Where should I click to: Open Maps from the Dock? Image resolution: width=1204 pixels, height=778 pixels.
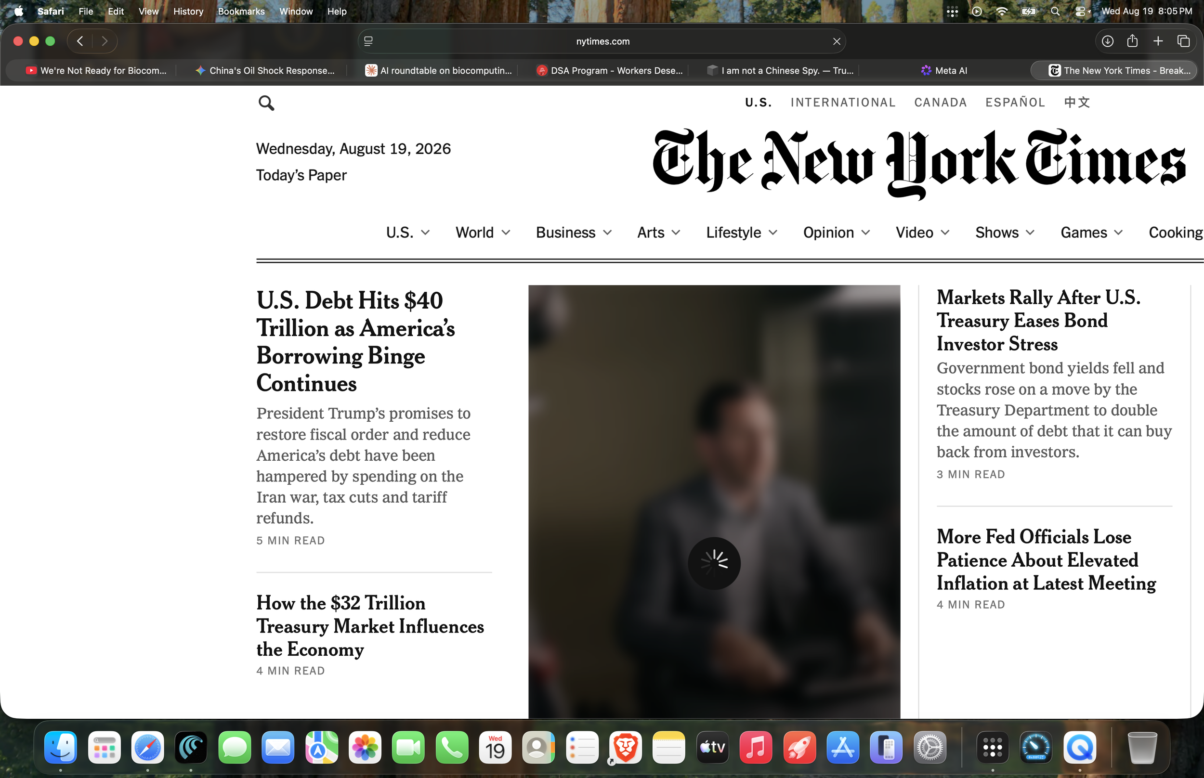tap(321, 747)
